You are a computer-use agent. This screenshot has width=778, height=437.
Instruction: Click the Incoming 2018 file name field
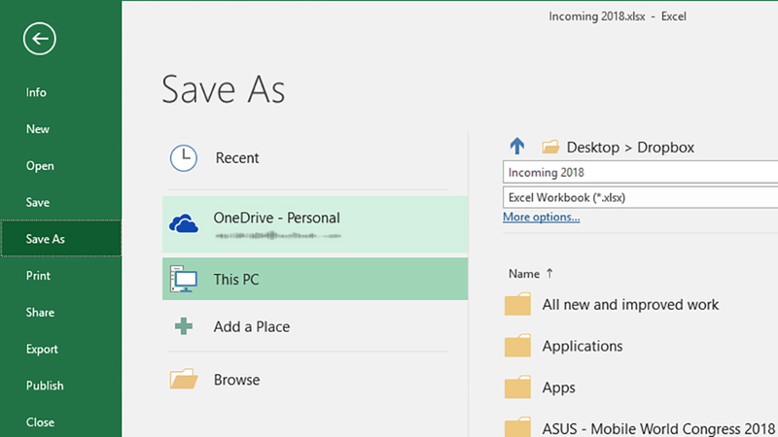pos(640,173)
